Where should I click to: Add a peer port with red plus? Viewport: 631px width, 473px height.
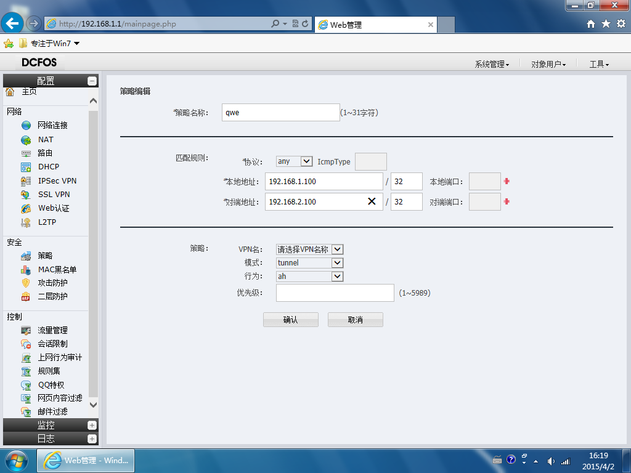pyautogui.click(x=507, y=201)
